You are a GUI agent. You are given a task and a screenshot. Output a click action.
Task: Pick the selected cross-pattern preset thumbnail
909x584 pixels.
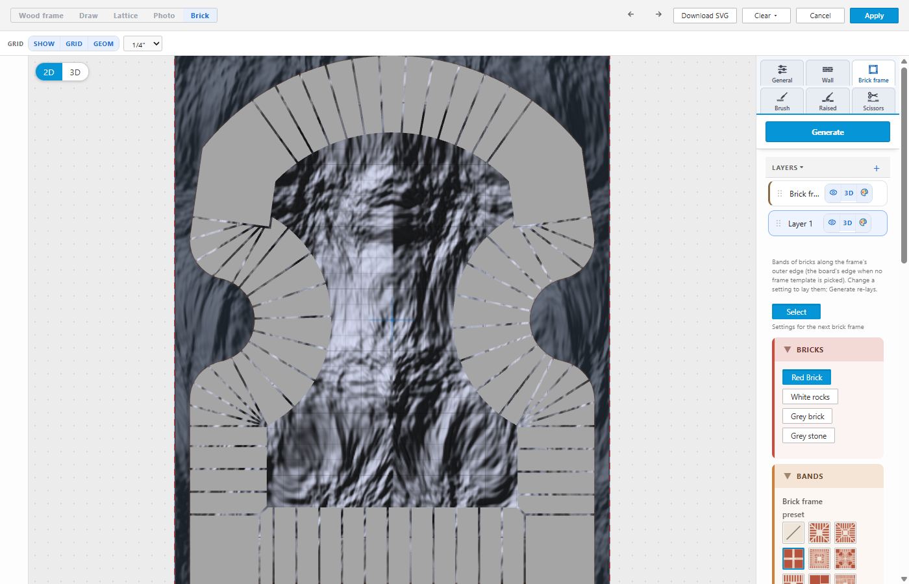tap(793, 559)
